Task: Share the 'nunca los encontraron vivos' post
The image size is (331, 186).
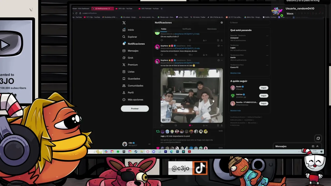Action: [222, 55]
